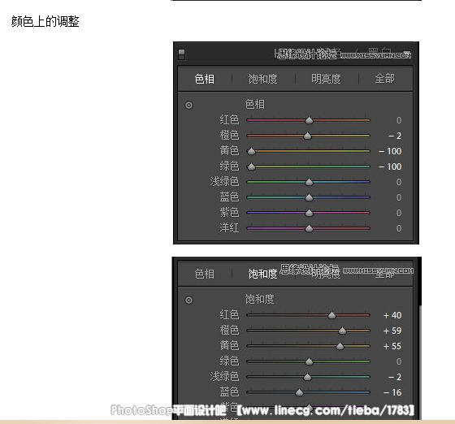The height and width of the screenshot is (424, 455).
Task: Edit the 黄色 hue value -100
Action: point(390,151)
